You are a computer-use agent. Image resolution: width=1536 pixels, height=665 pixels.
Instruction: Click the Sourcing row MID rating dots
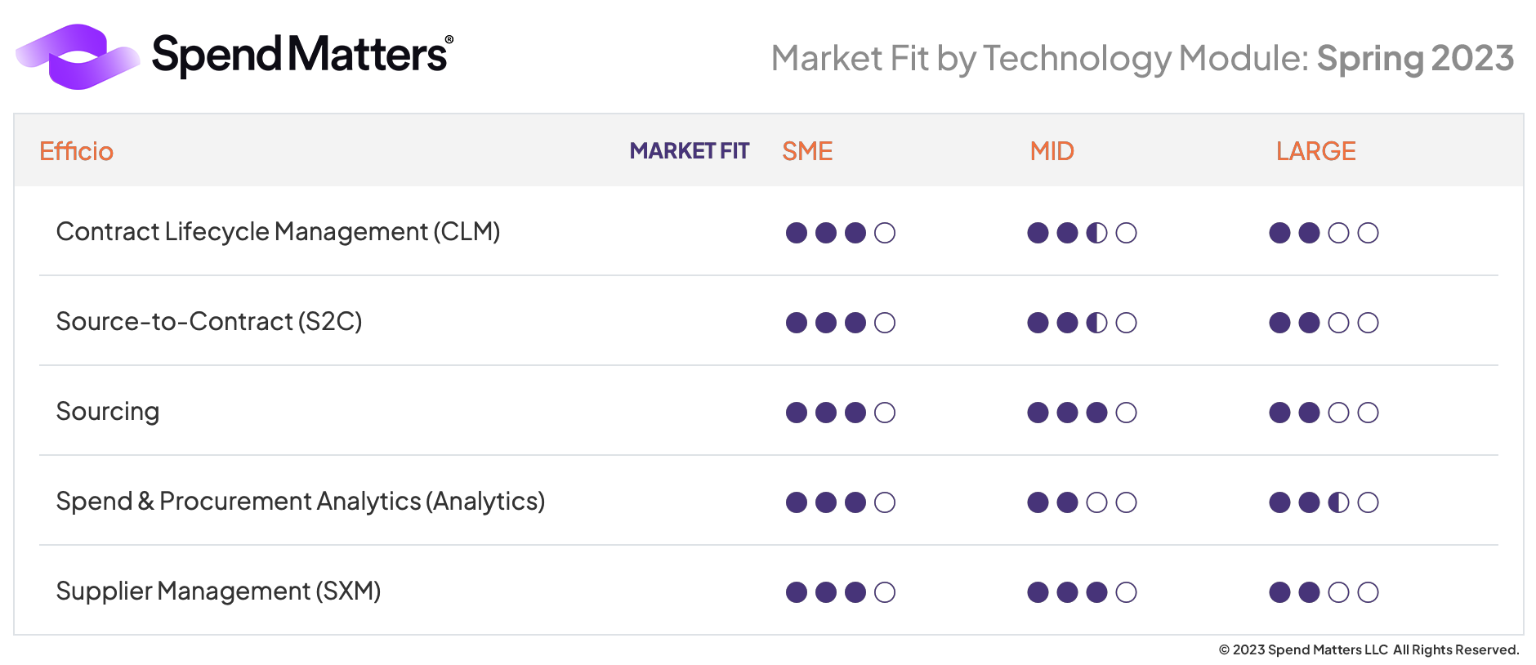(1082, 413)
